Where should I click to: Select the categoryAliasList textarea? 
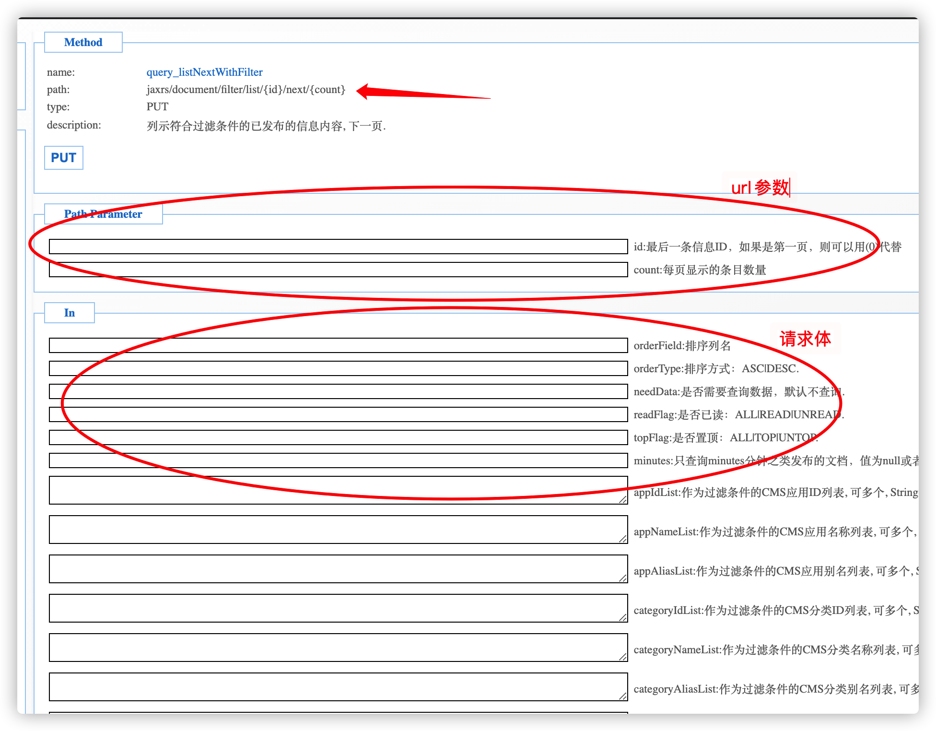[338, 687]
